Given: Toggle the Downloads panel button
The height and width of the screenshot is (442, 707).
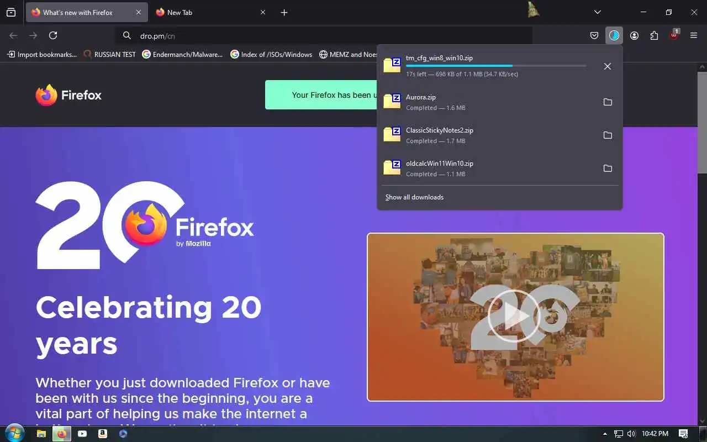Looking at the screenshot, I should tap(614, 35).
